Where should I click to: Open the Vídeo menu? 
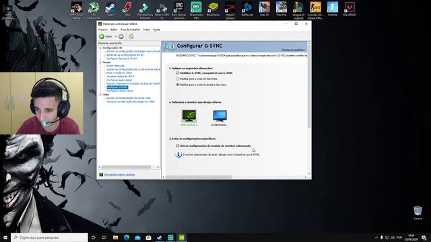point(147,30)
